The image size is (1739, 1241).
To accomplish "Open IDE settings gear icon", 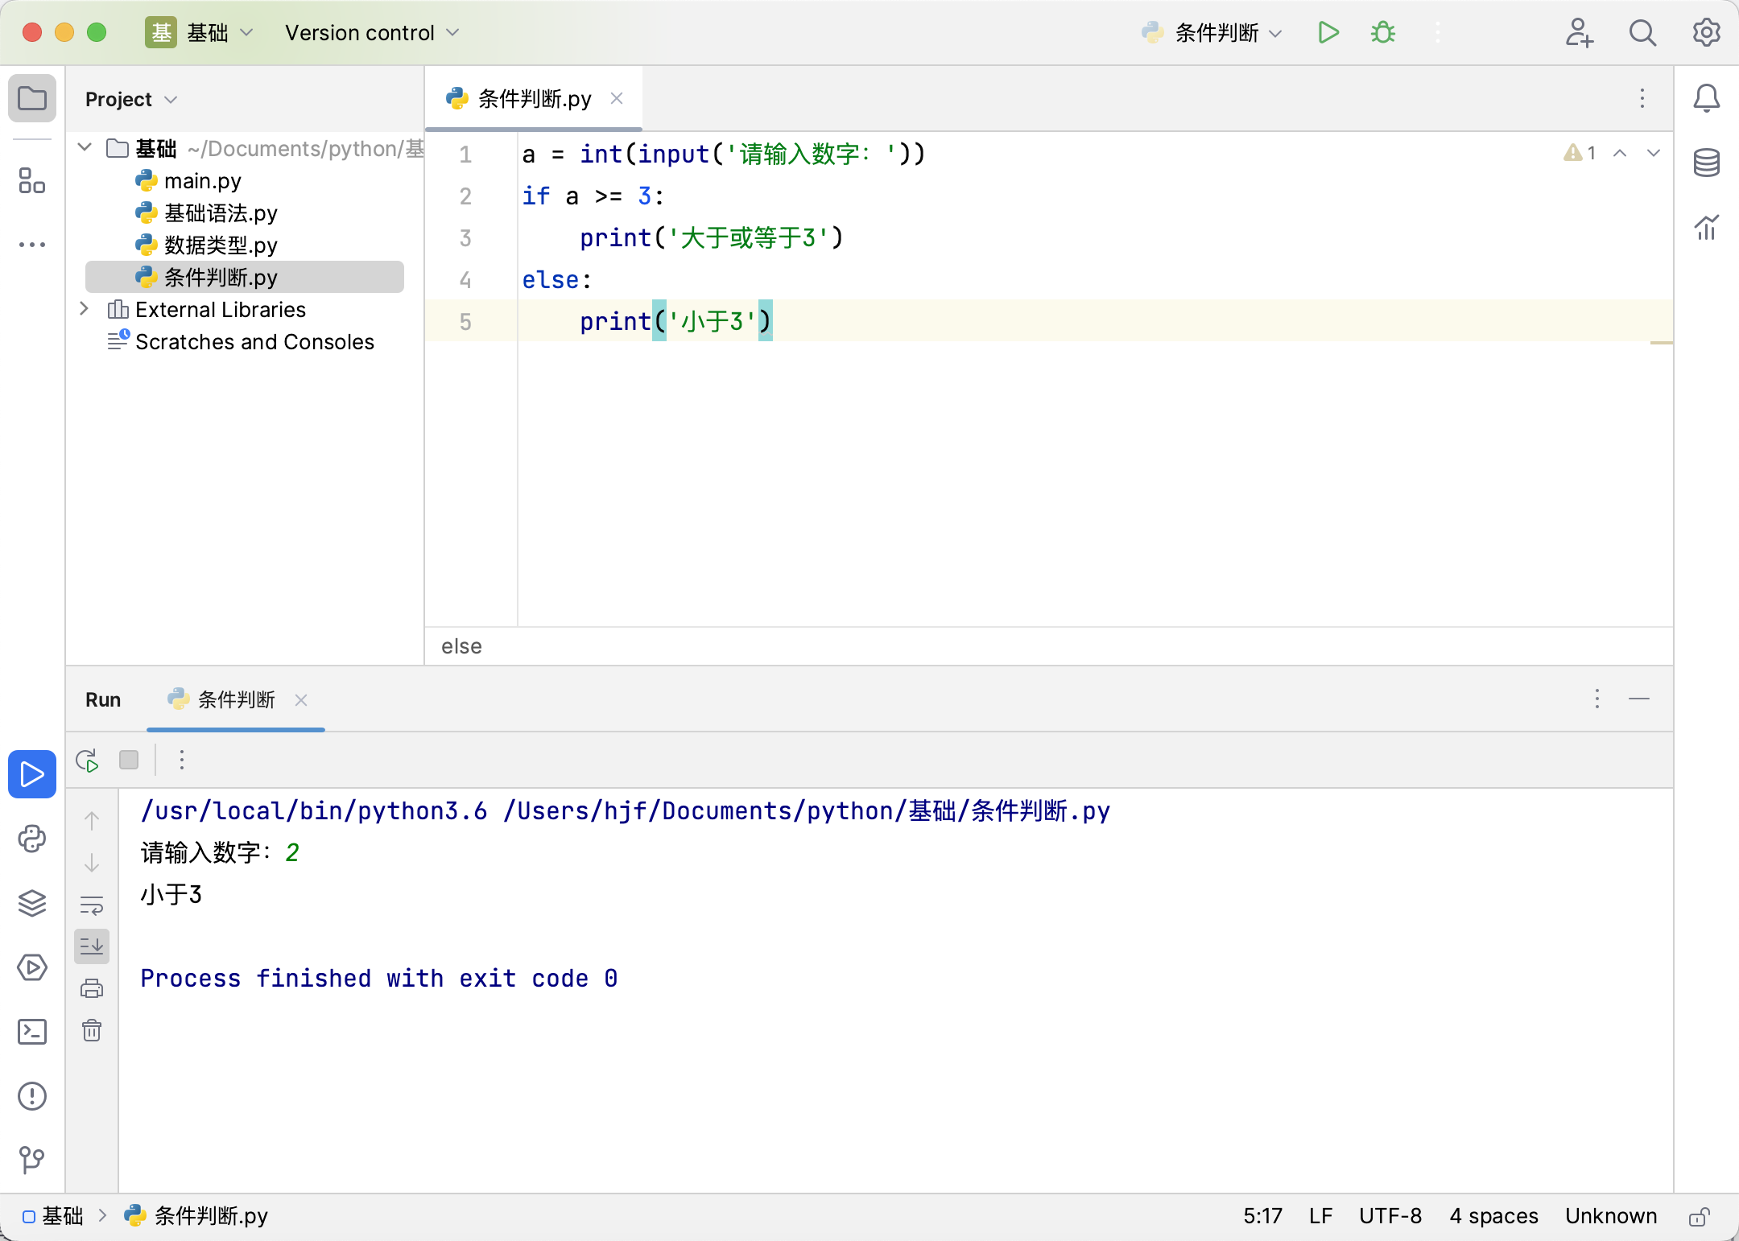I will coord(1706,33).
